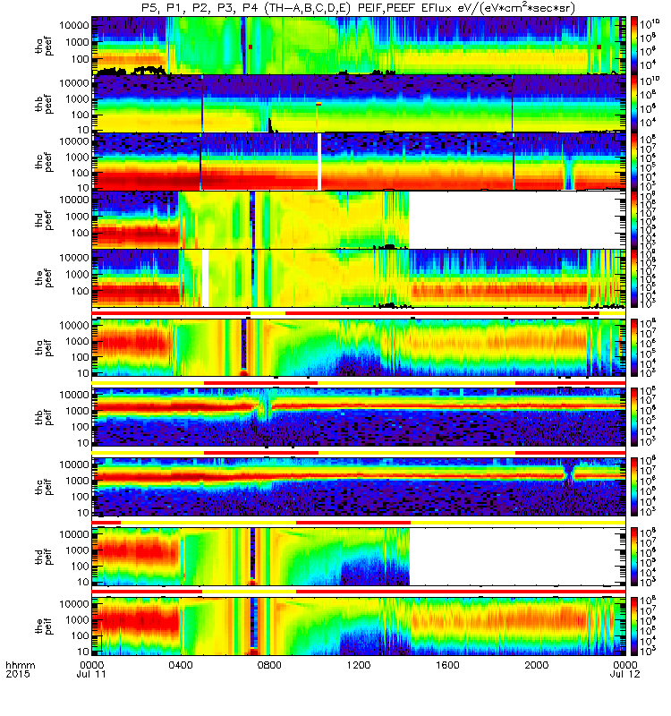Click the 2000 time axis label
671x716 pixels.
click(x=536, y=665)
